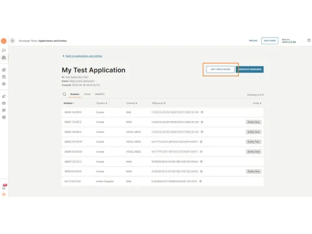Viewport: 312px width, 234px height.
Task: Click the help question mark icon
Action: [309, 41]
